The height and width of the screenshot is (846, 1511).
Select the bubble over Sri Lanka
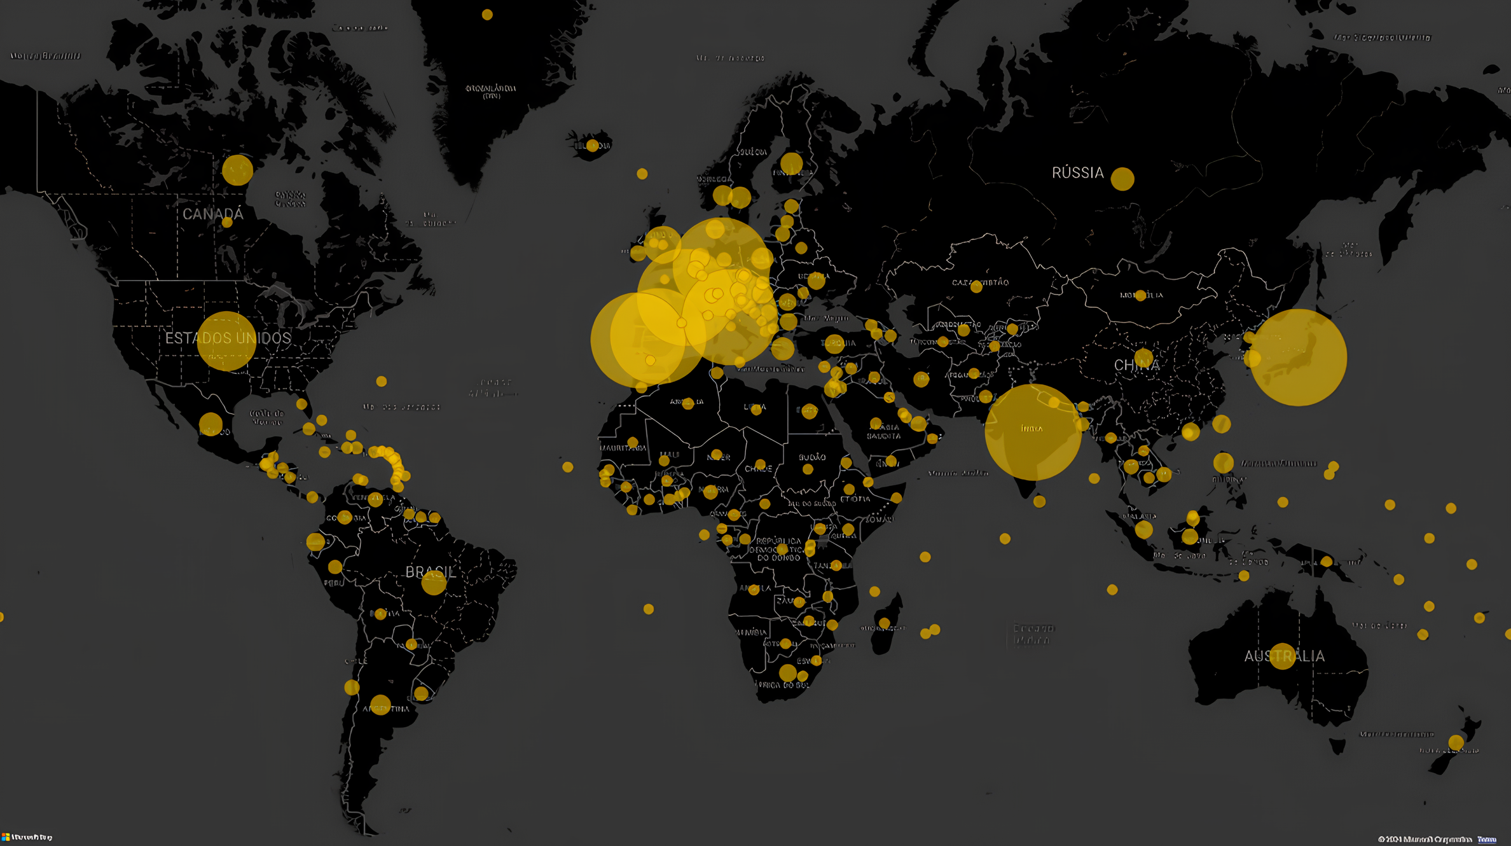tap(1040, 501)
